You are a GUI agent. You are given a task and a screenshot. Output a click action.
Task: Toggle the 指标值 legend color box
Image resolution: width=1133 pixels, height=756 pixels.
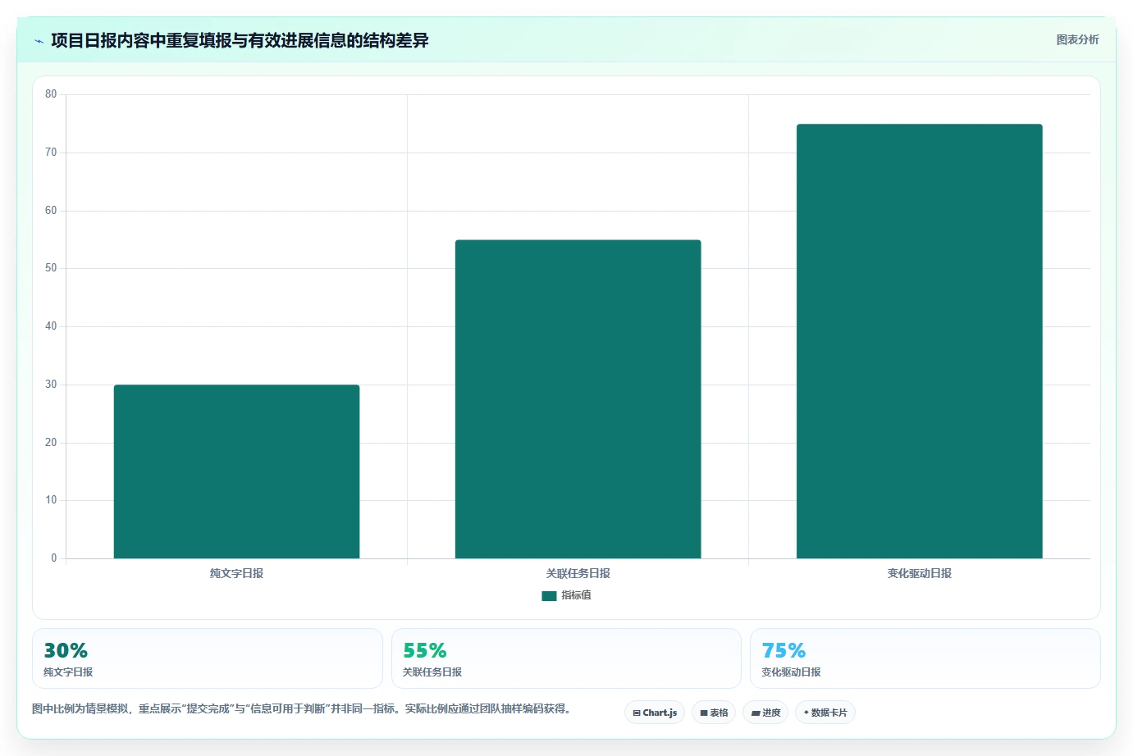(x=549, y=596)
